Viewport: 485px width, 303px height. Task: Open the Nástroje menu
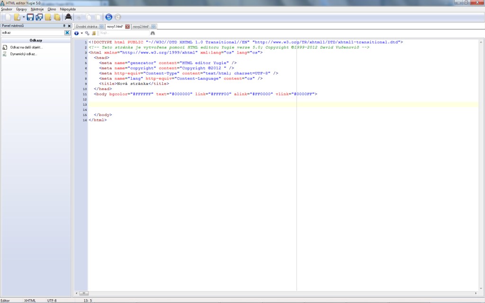37,9
